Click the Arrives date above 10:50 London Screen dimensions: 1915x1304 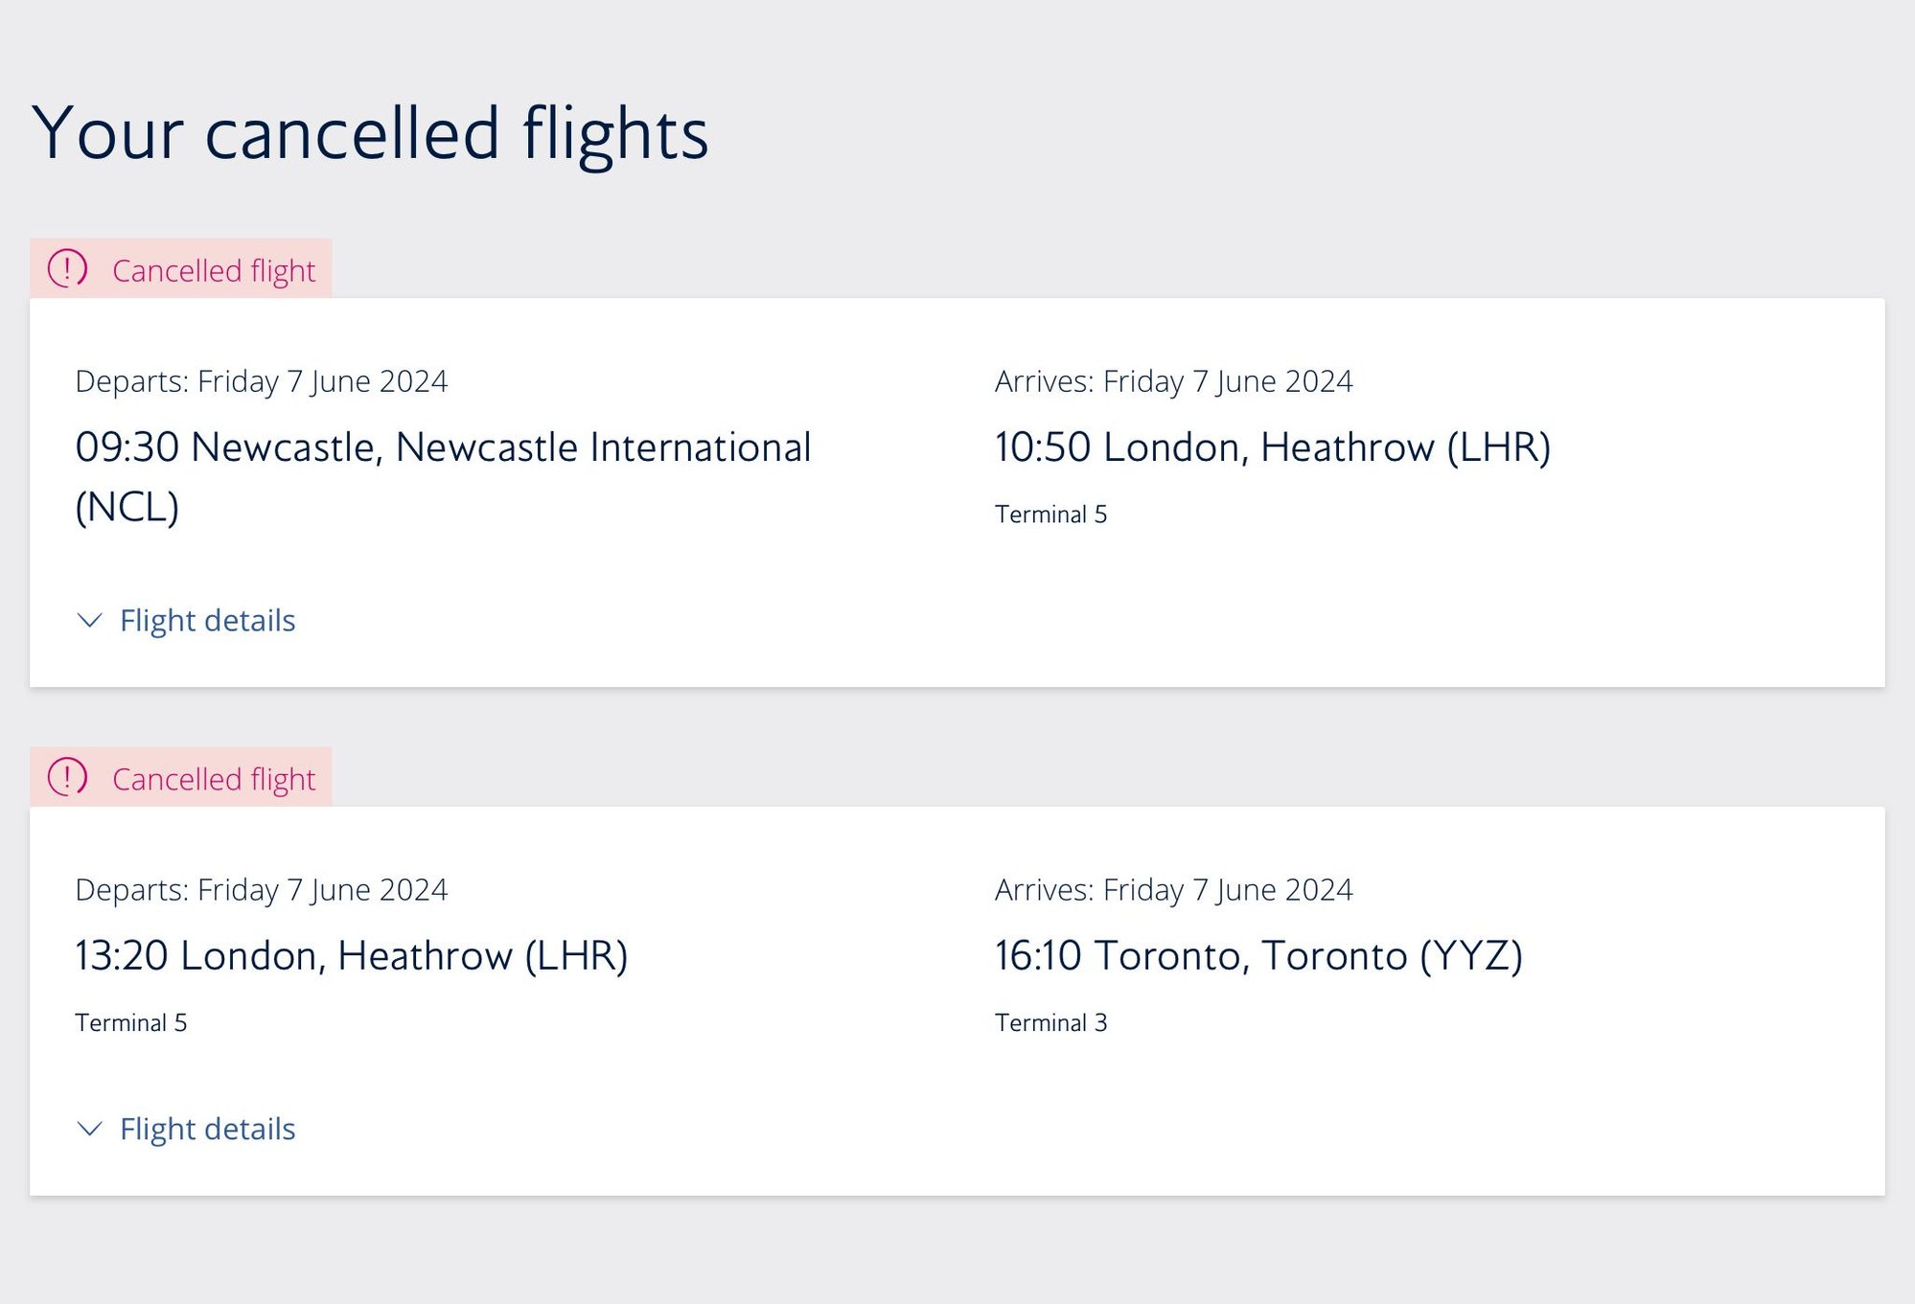(x=1173, y=381)
